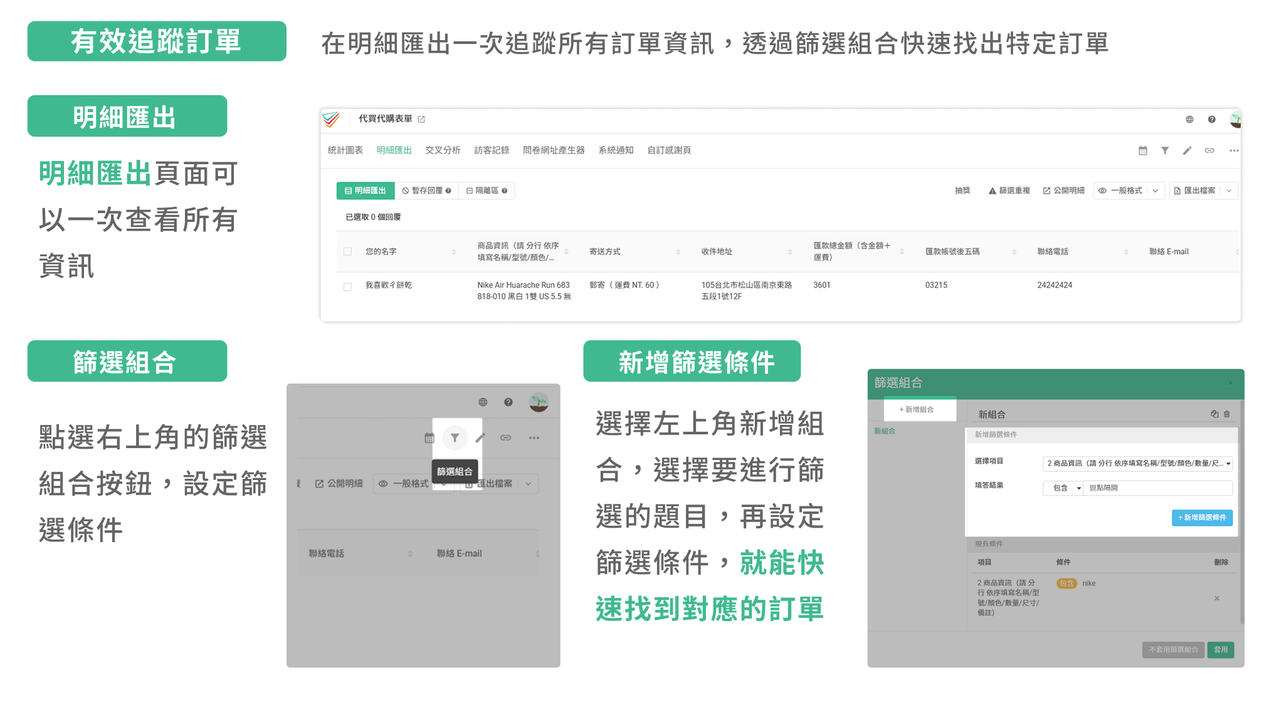The image size is (1284, 722).
Task: Click 篩選重複 button
Action: tap(1009, 191)
